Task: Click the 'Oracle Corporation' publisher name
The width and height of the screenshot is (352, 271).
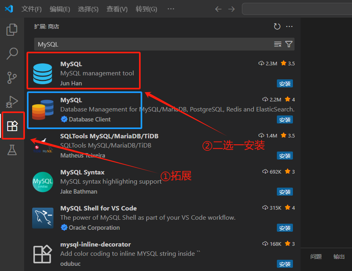Action: coord(94,228)
